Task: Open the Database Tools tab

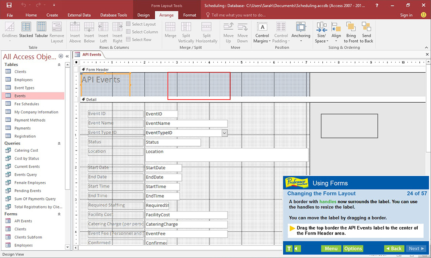Action: 114,15
